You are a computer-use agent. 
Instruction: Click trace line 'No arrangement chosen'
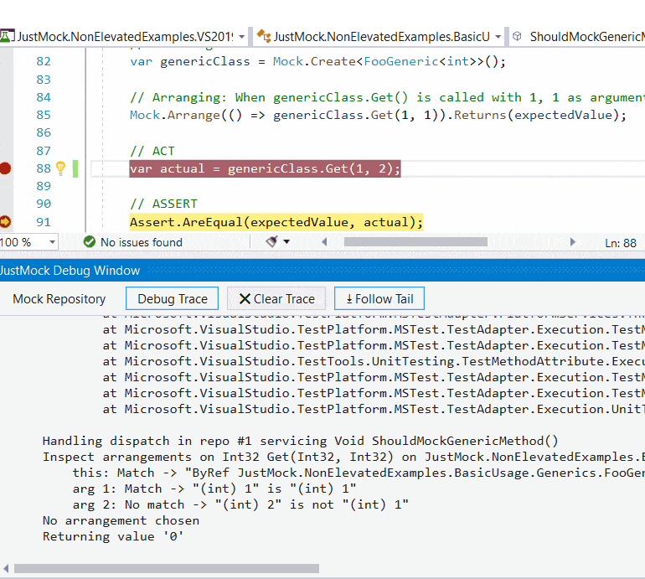click(121, 521)
